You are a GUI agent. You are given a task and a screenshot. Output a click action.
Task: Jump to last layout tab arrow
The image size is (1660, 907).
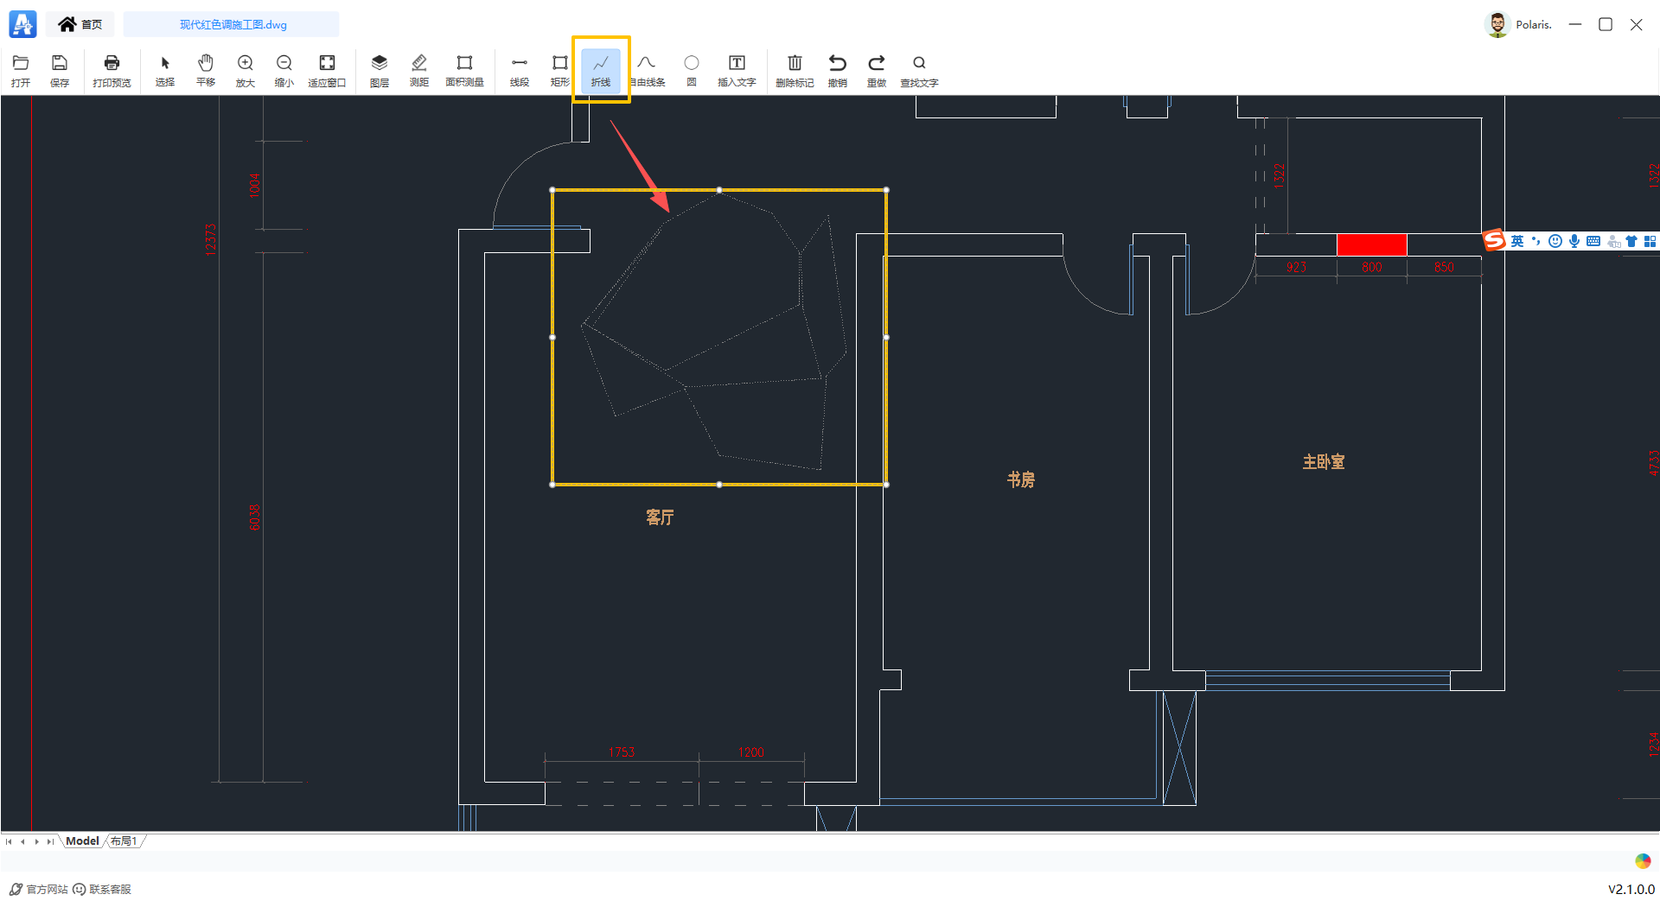click(x=50, y=841)
